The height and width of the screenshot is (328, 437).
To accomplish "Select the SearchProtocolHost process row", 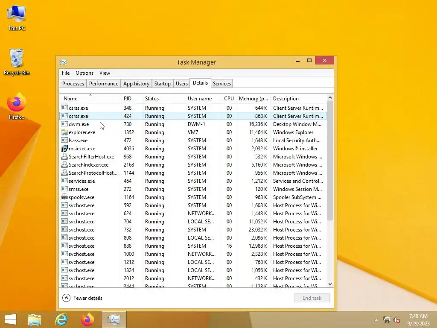I will pos(192,173).
